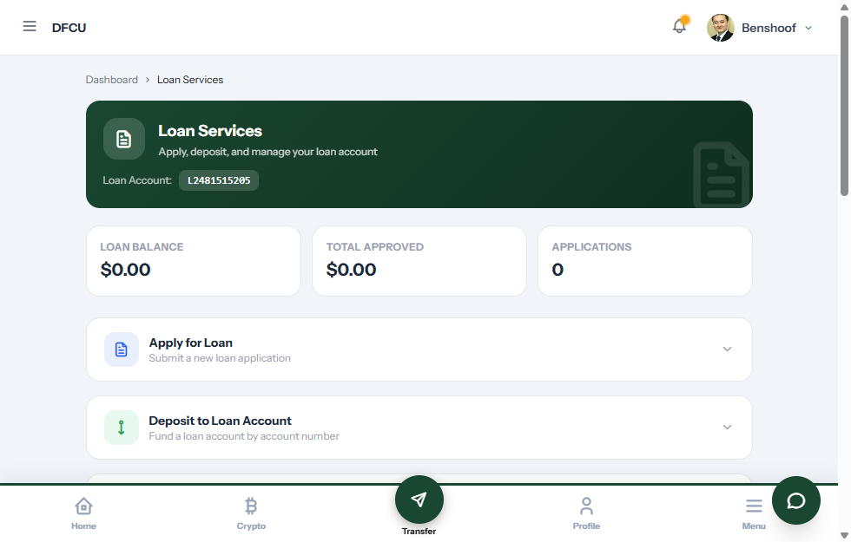Click the Deposit to Loan Account icon
The image size is (851, 542).
pos(122,428)
